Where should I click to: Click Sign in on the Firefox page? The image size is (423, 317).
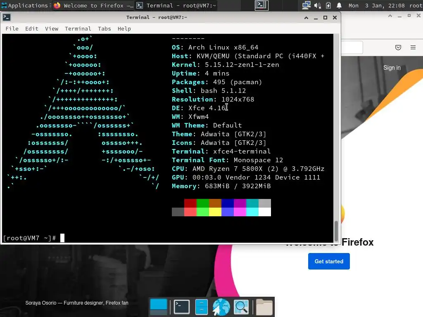[x=392, y=68]
